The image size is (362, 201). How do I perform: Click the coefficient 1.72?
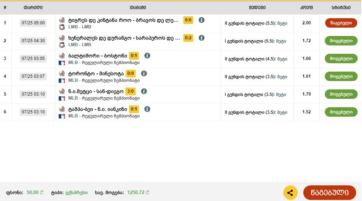pos(306,40)
